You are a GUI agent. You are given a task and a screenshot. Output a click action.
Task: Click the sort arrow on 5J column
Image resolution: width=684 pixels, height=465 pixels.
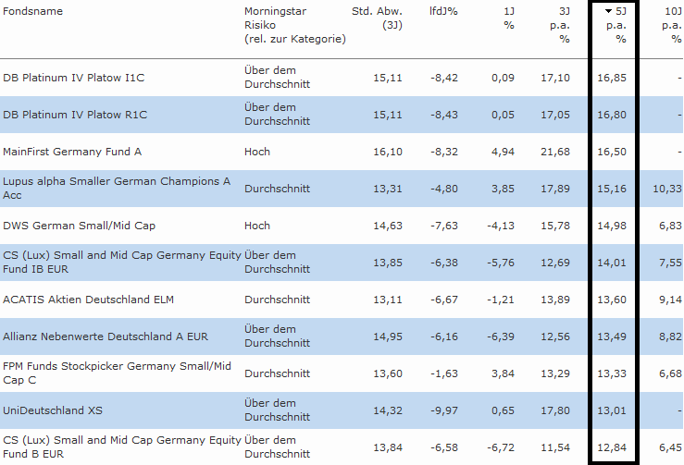pyautogui.click(x=607, y=11)
